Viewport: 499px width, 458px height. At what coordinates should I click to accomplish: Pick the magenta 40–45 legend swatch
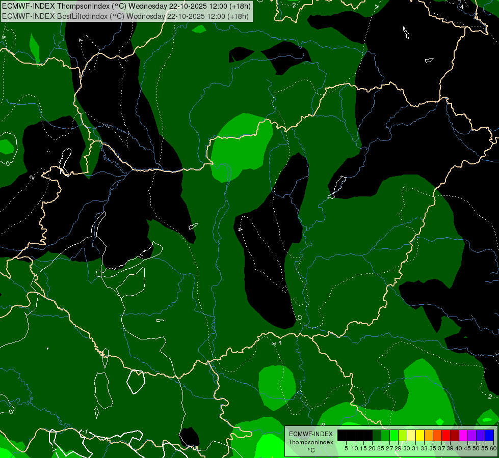pos(463,435)
